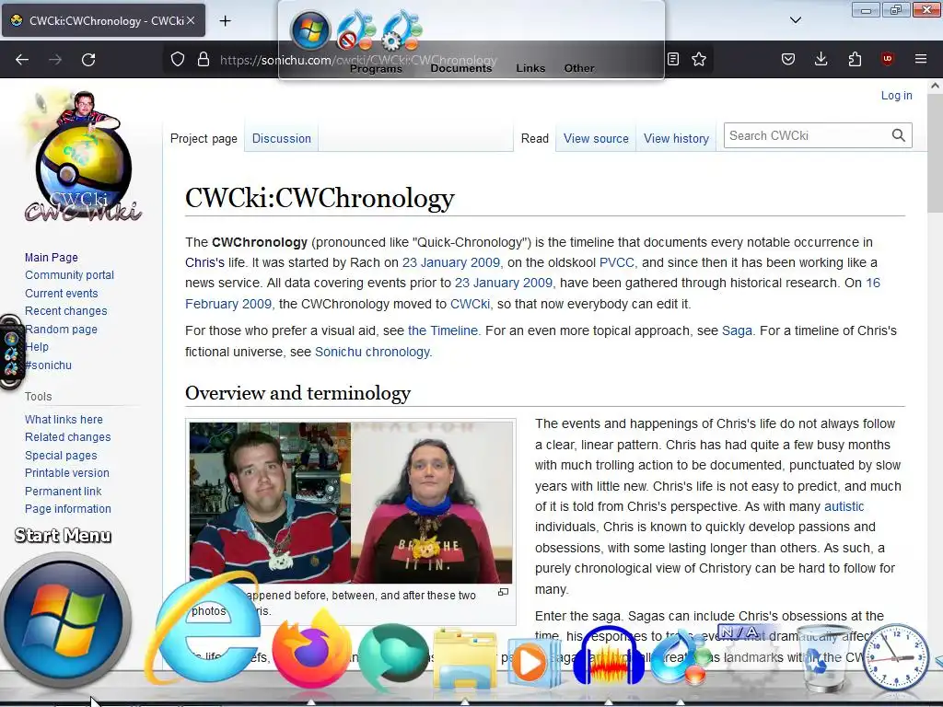The height and width of the screenshot is (707, 943).
Task: Click the CWCki wiki logo
Action: [81, 156]
